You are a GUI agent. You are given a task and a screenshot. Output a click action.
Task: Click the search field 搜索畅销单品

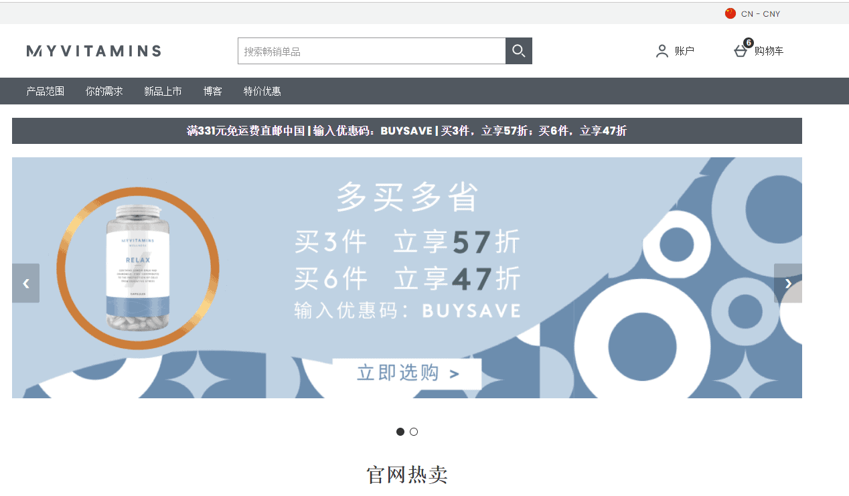click(x=372, y=51)
